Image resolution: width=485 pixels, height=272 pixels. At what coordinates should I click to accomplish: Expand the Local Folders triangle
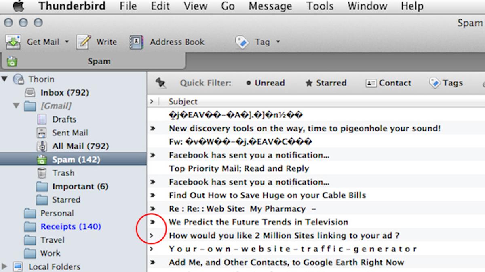click(5, 266)
